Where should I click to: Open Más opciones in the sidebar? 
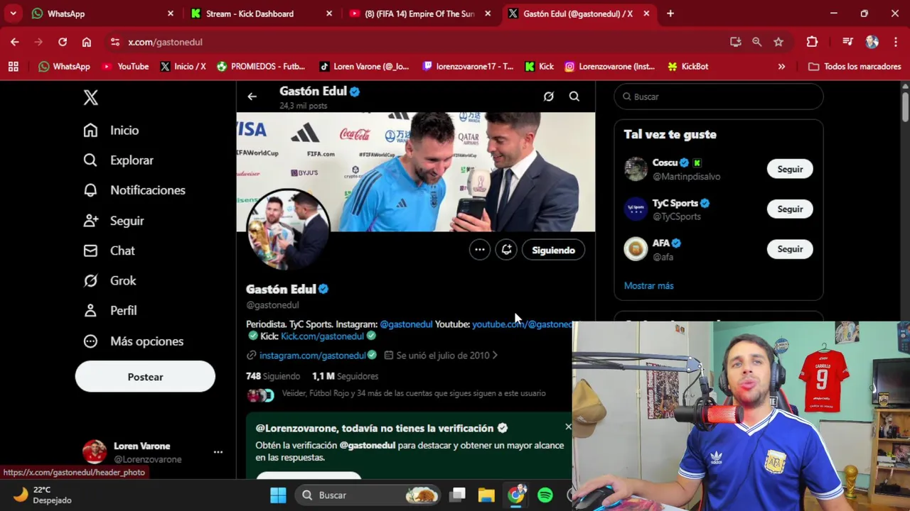pos(133,341)
